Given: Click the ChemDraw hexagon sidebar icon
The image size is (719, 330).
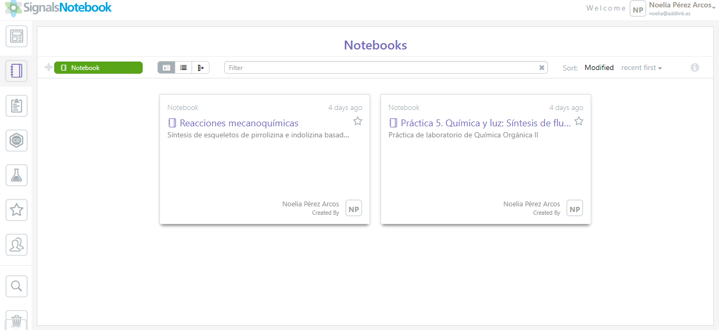Looking at the screenshot, I should (x=16, y=141).
